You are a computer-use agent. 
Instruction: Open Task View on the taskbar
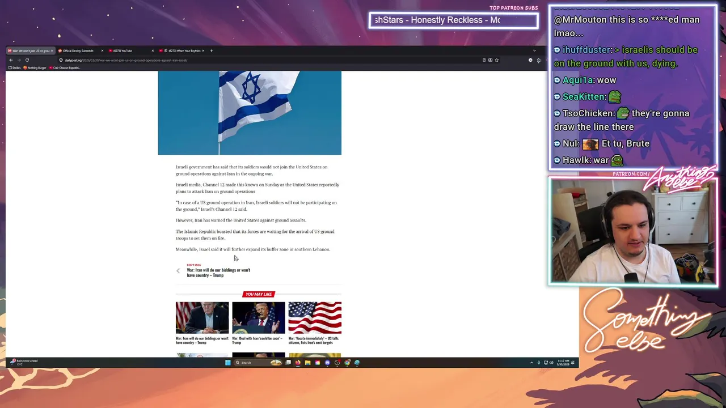click(288, 363)
